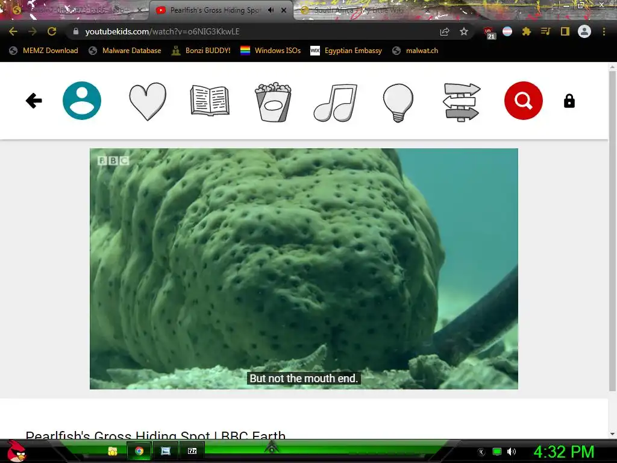Screen dimensions: 617x463
Task: Open the red search button
Action: point(524,101)
